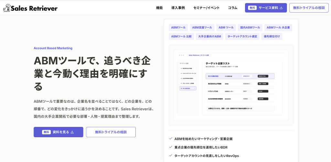
Task: Select the ターゲットアカウント選定 tag
Action: coord(242,36)
